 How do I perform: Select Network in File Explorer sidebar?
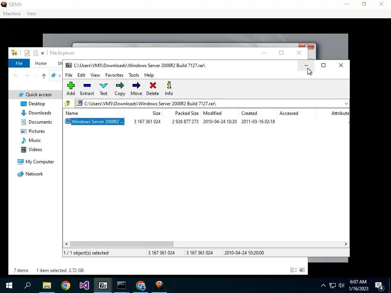(x=34, y=174)
